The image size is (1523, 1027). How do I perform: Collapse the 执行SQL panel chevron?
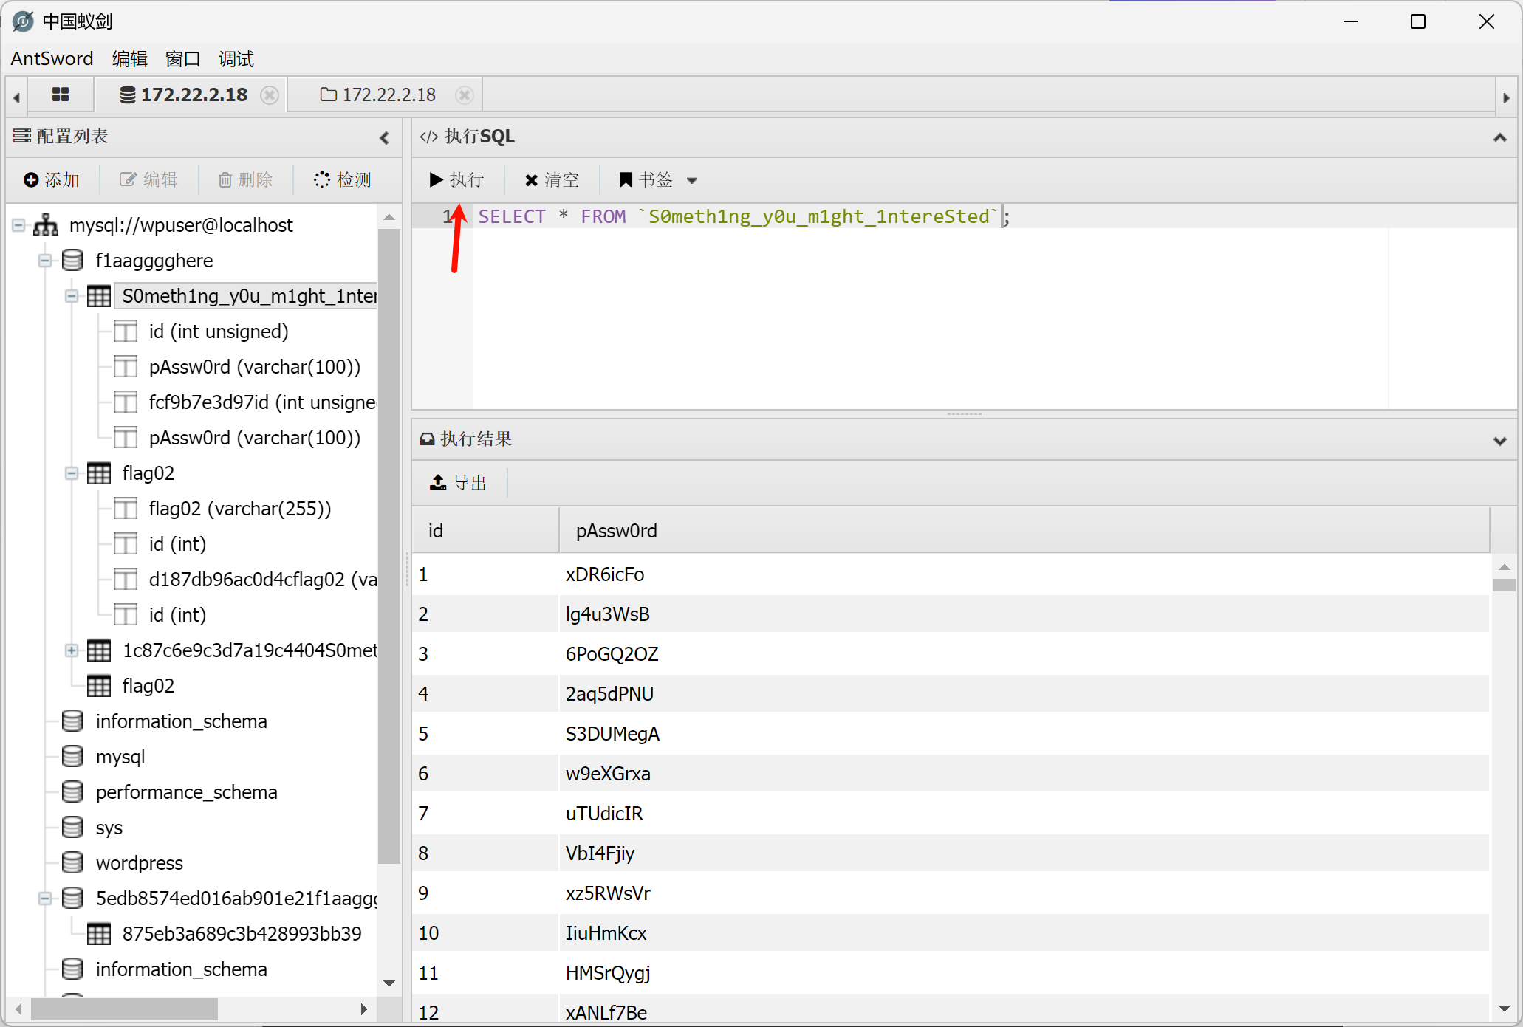click(x=1499, y=137)
